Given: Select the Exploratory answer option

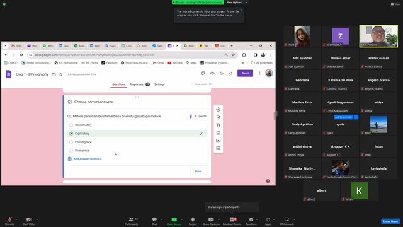Looking at the screenshot, I should (x=71, y=134).
